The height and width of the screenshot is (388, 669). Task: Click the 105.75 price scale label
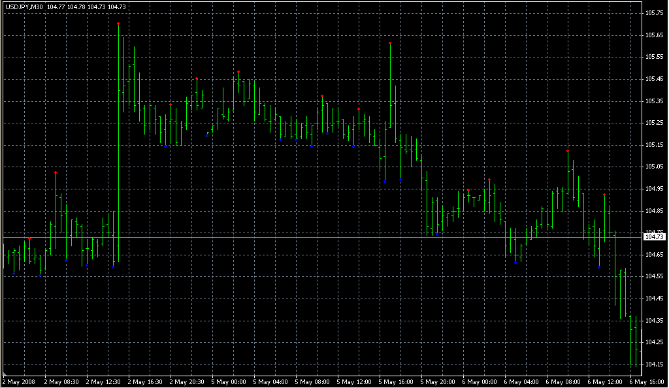(x=654, y=13)
